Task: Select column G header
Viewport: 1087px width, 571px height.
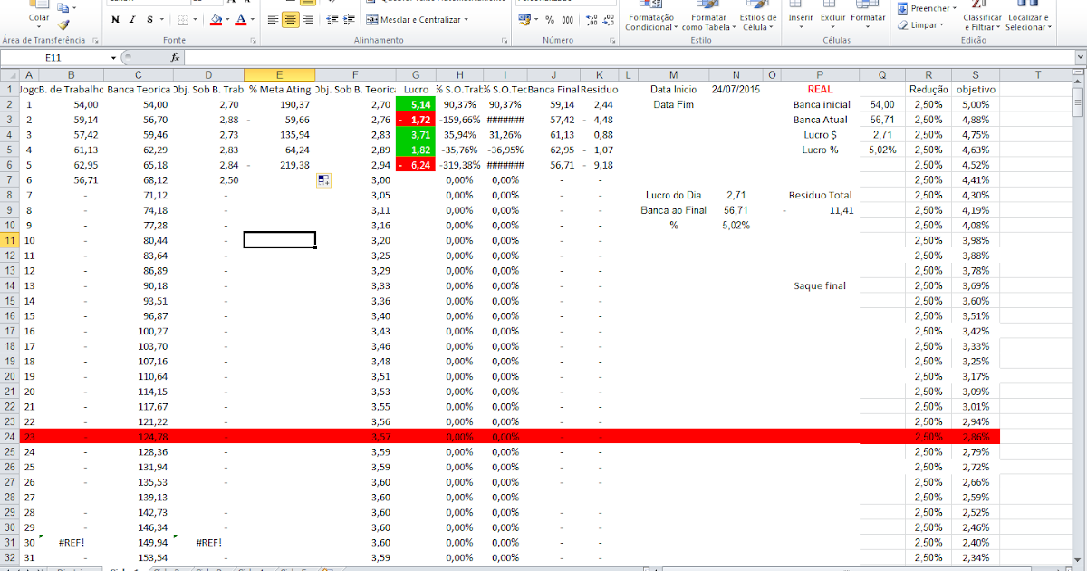Action: (416, 74)
